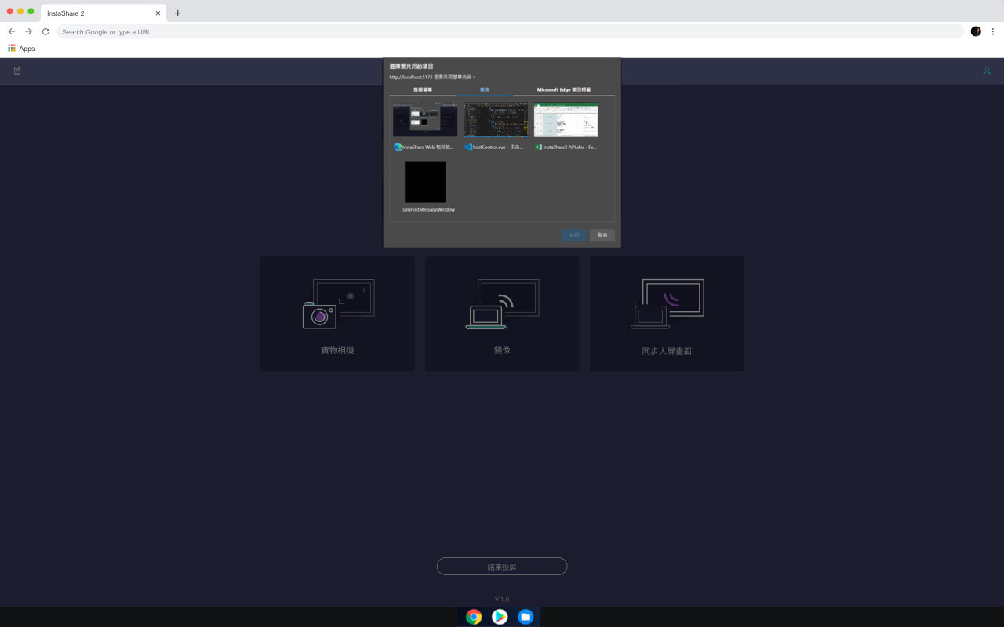Open the note icon in InstaShare header

(x=17, y=71)
